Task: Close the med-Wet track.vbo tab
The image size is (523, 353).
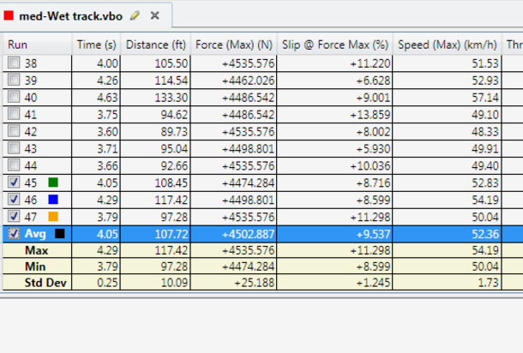Action: click(x=155, y=15)
